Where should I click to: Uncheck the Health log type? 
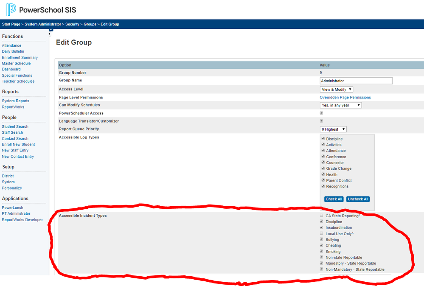pyautogui.click(x=323, y=174)
